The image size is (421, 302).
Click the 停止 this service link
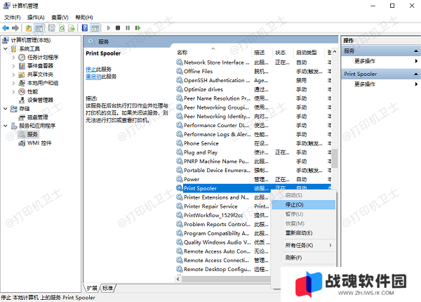(x=91, y=70)
